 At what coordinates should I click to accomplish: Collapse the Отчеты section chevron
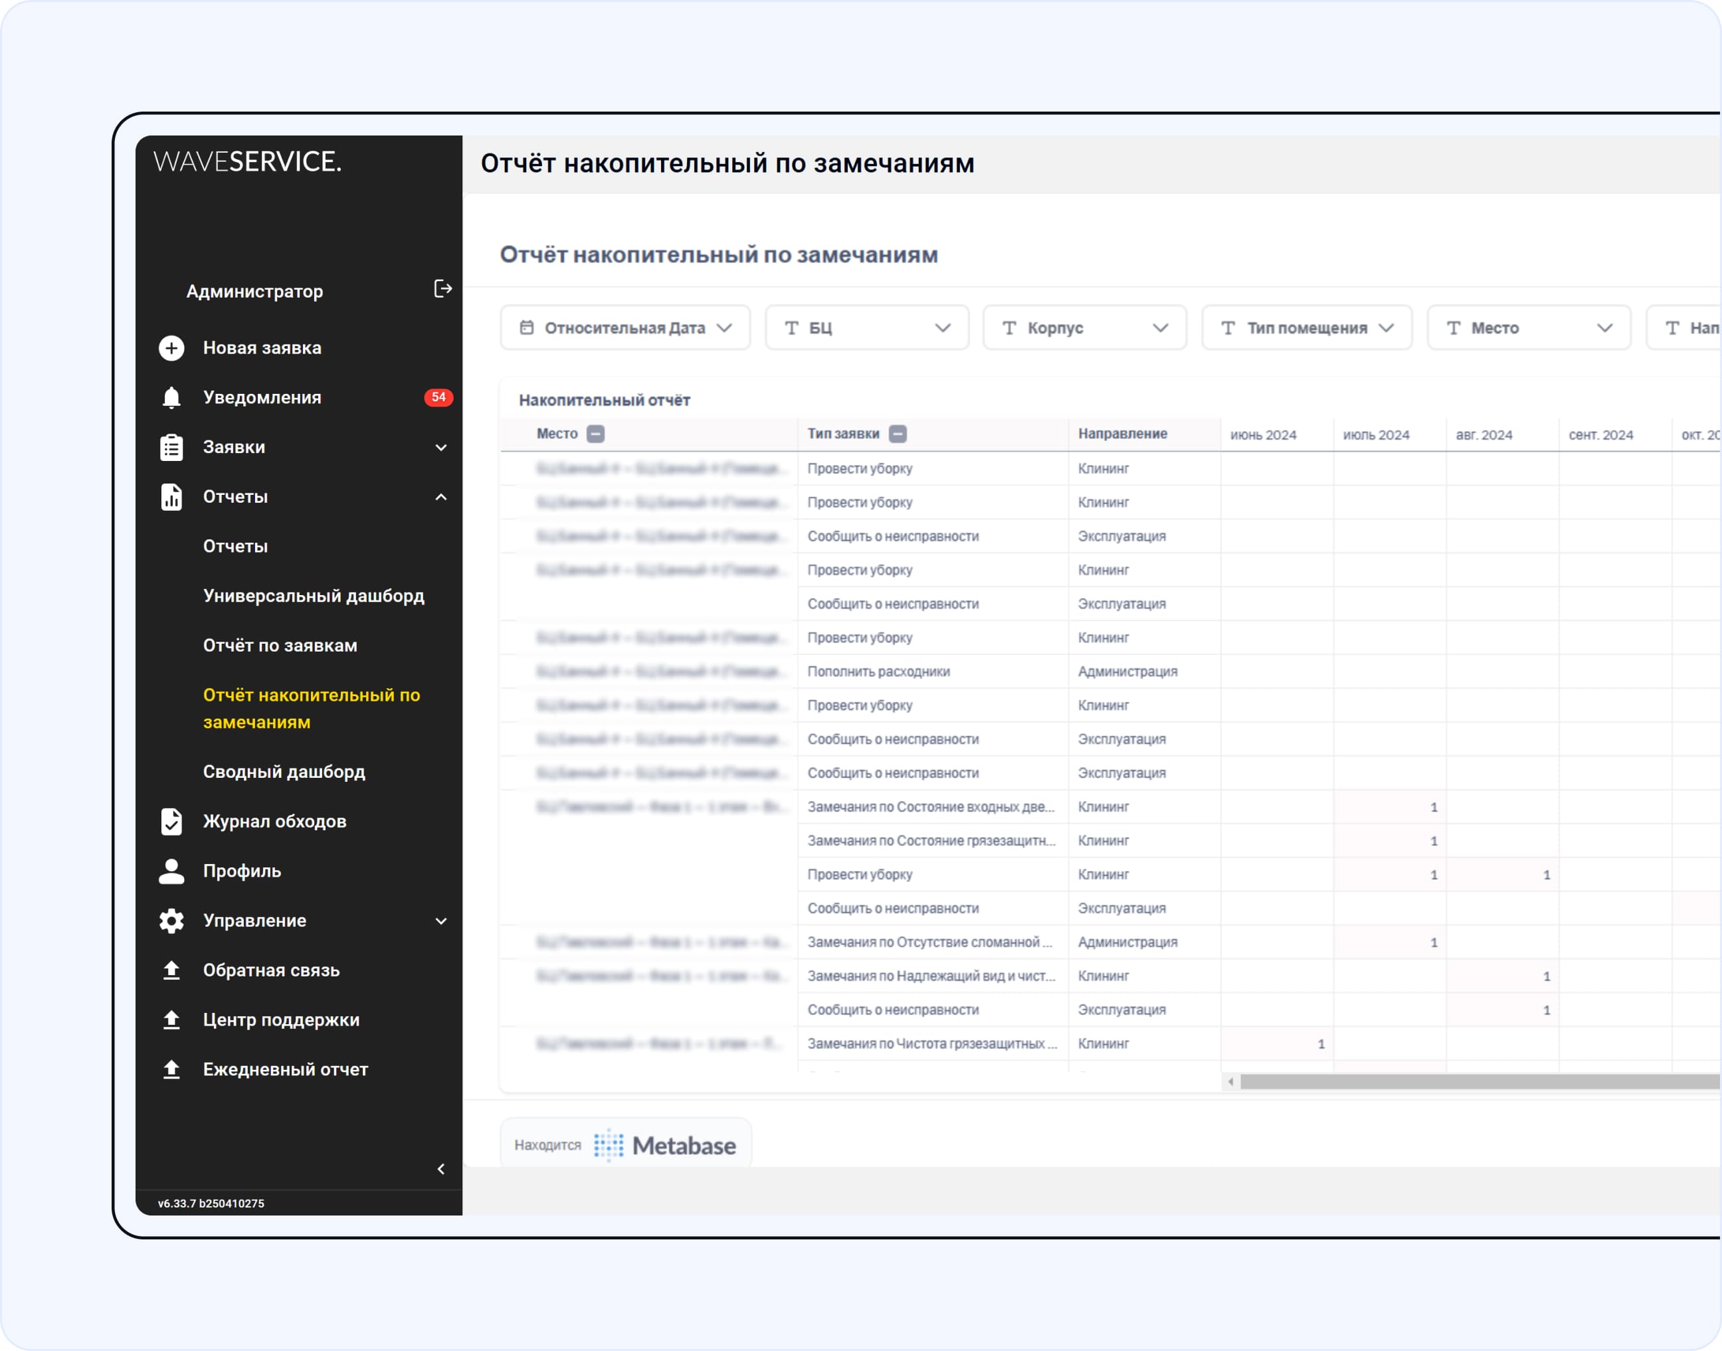pyautogui.click(x=441, y=497)
